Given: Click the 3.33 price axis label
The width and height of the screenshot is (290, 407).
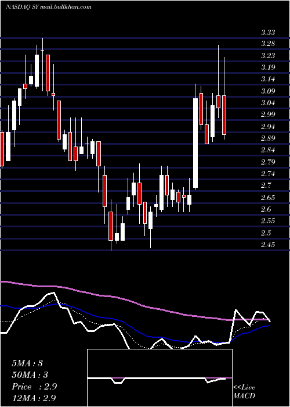Looking at the screenshot, I should click(268, 33).
